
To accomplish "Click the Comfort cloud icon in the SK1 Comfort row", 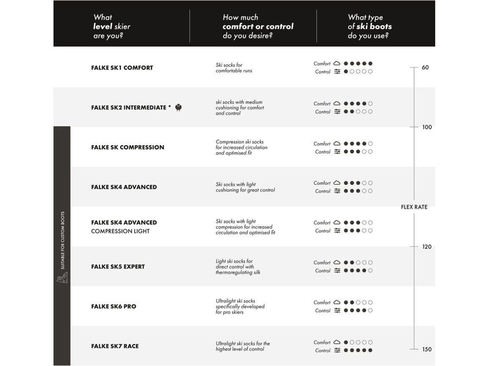I will pos(336,63).
